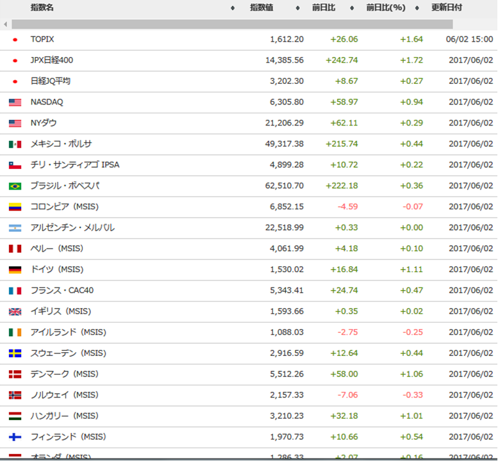Screen dimensions: 498x461
Task: Click the Peru flag icon
Action: coord(15,248)
